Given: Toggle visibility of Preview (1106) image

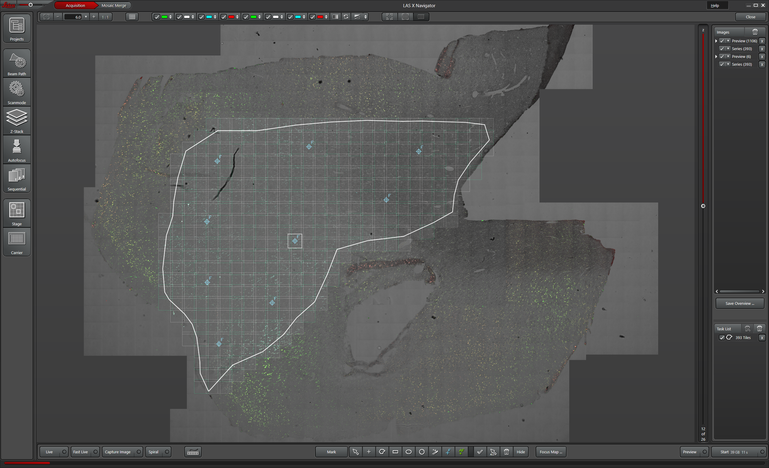Looking at the screenshot, I should (x=722, y=41).
